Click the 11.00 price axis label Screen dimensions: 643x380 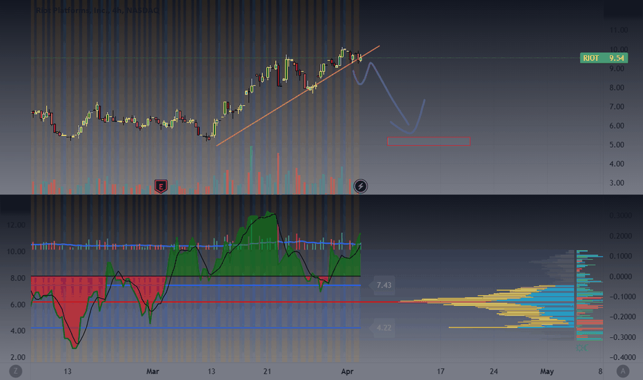click(x=619, y=30)
